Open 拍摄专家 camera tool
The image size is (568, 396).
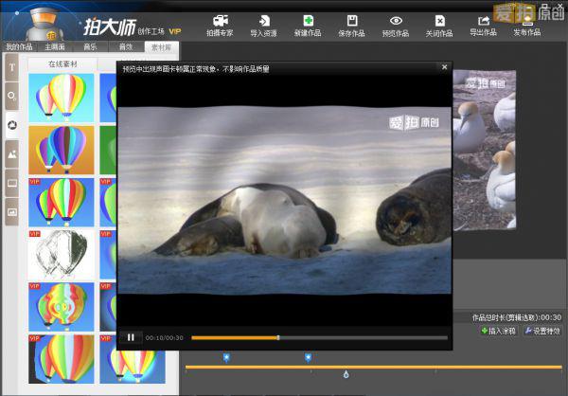[220, 27]
